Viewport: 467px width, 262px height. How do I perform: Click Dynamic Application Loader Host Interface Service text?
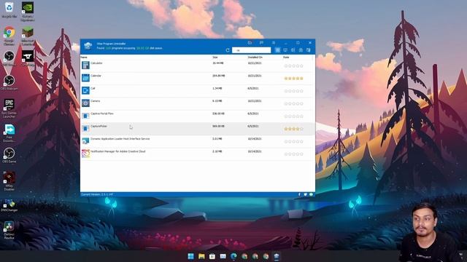tap(120, 139)
